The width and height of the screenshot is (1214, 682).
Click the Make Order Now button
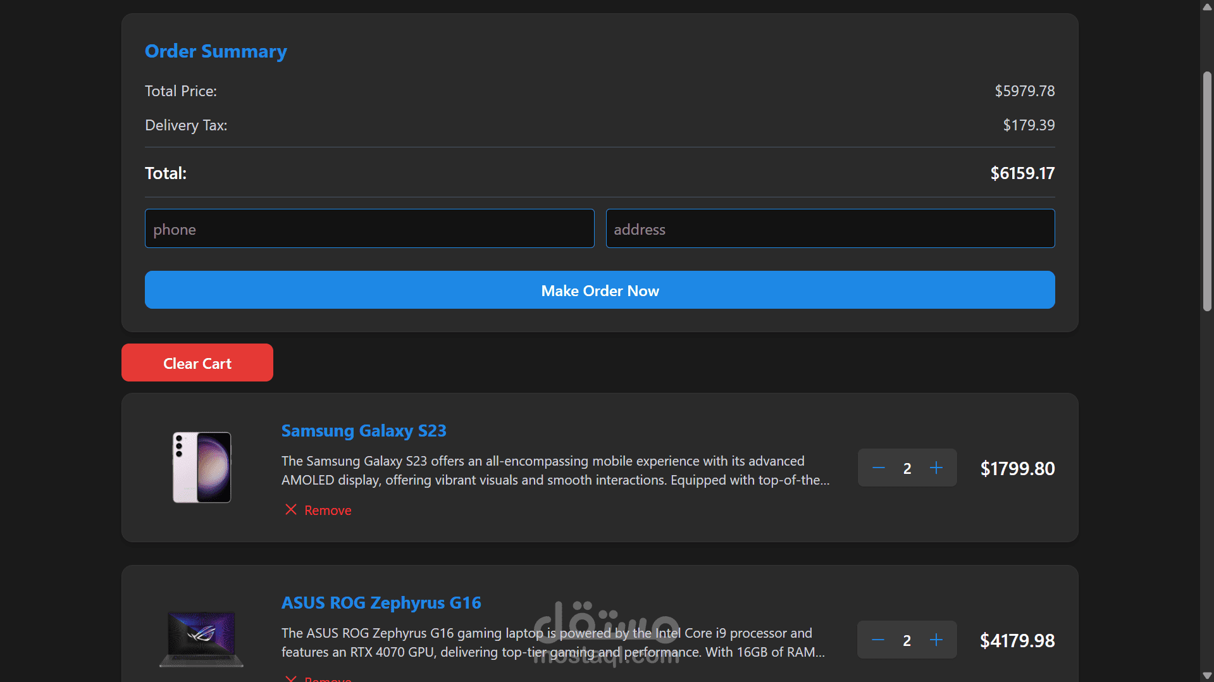(x=600, y=290)
